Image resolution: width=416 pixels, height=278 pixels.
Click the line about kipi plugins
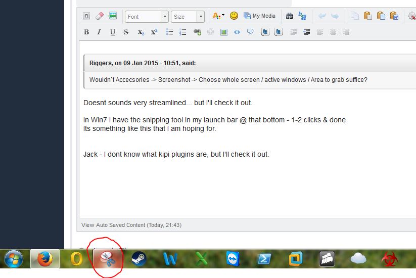point(176,154)
